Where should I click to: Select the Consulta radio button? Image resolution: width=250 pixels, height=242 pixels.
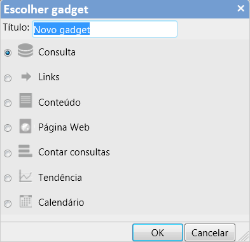[x=8, y=53]
